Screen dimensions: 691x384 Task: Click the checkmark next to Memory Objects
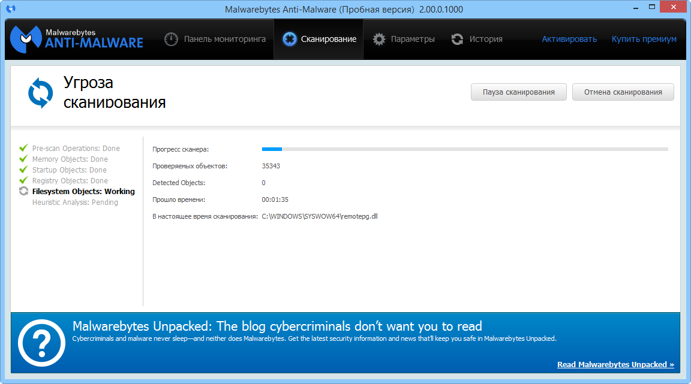click(23, 159)
